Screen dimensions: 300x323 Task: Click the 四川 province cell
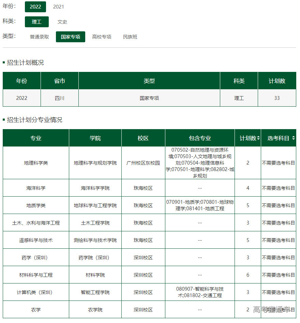[59, 98]
